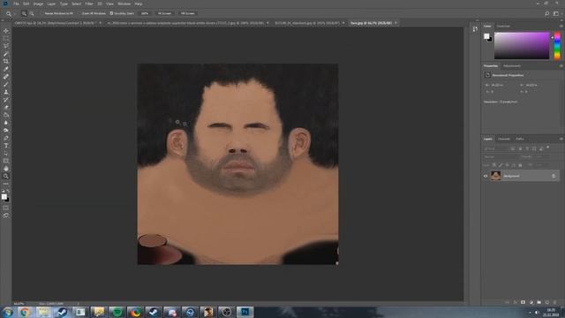Open the Properties panel flyout menu
The height and width of the screenshot is (318, 565).
click(561, 66)
